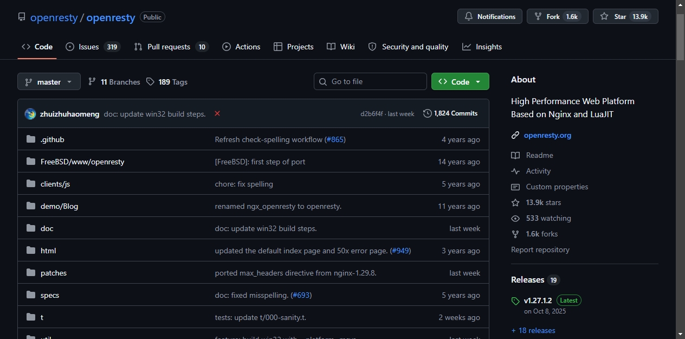The width and height of the screenshot is (685, 339).
Task: Open the Wiki tab
Action: click(x=341, y=47)
